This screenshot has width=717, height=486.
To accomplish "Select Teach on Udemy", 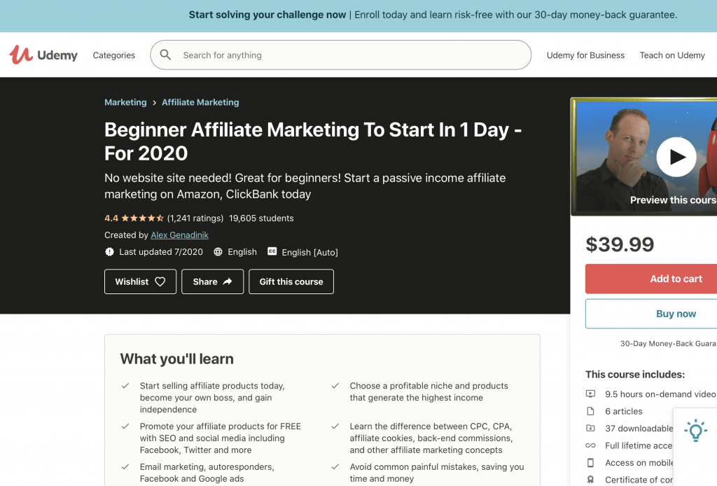I will click(x=671, y=55).
